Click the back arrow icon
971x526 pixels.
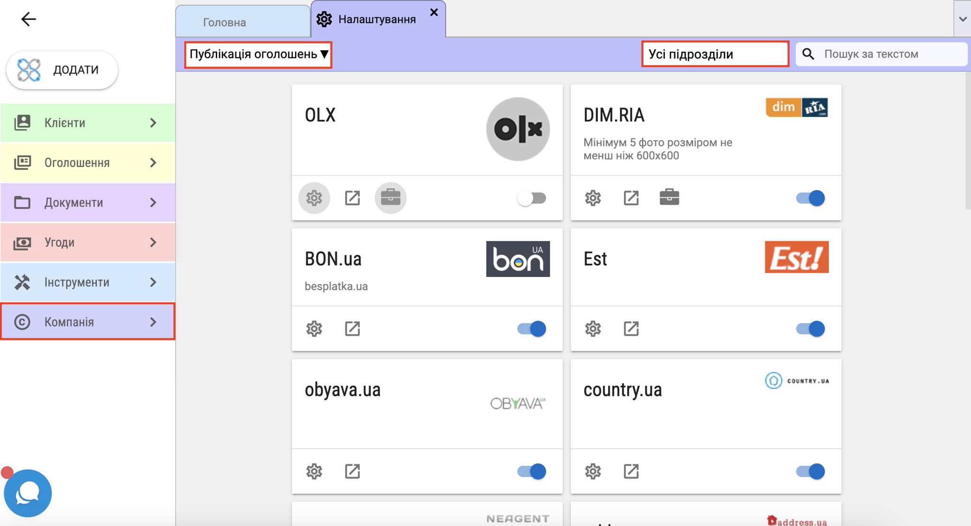[x=28, y=19]
